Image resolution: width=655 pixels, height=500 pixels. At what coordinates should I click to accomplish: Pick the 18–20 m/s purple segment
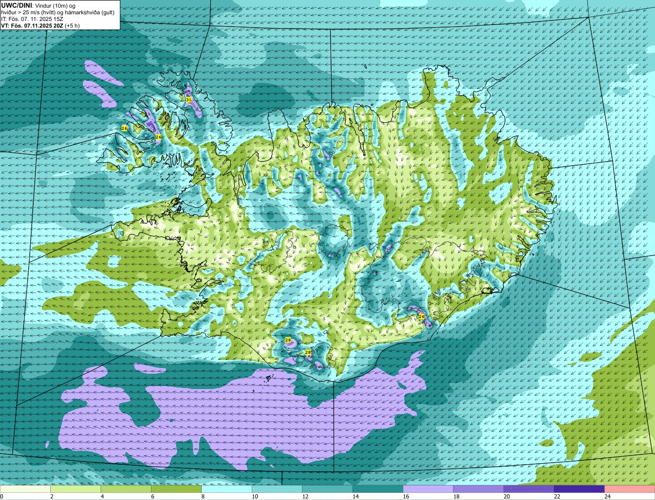click(x=479, y=489)
